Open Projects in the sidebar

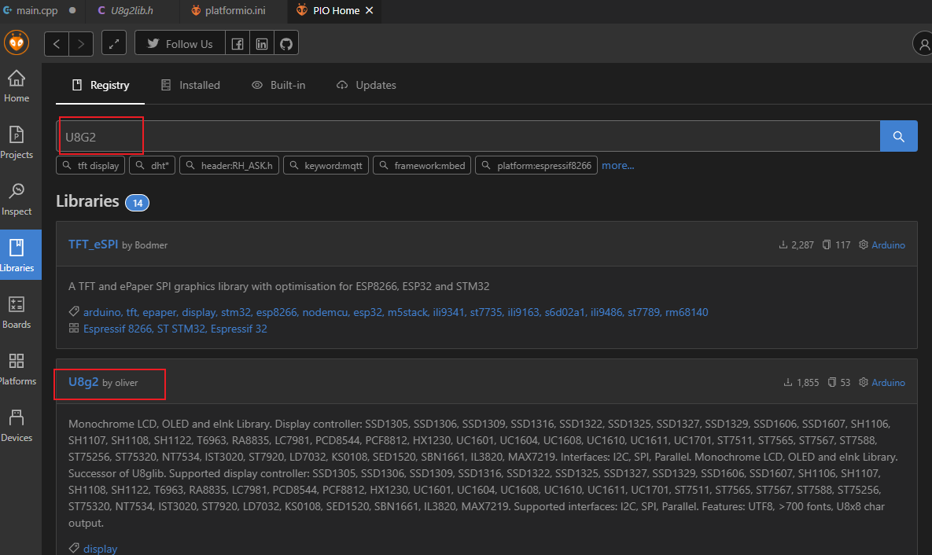click(17, 142)
